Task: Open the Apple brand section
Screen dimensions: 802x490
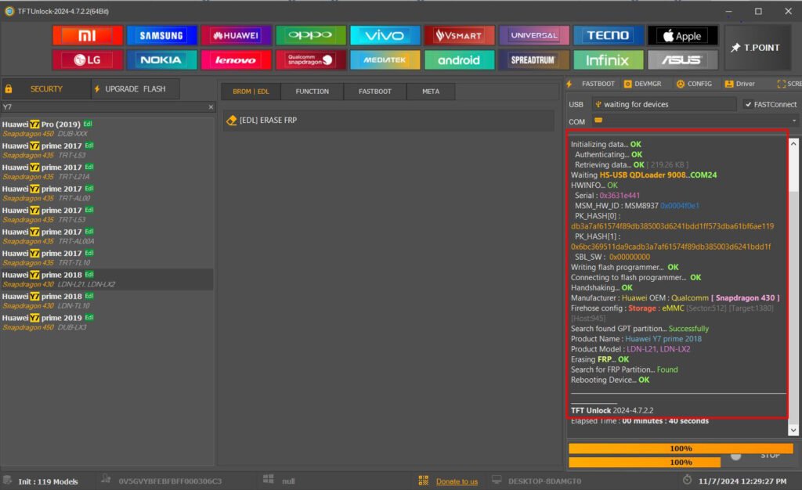Action: 682,35
